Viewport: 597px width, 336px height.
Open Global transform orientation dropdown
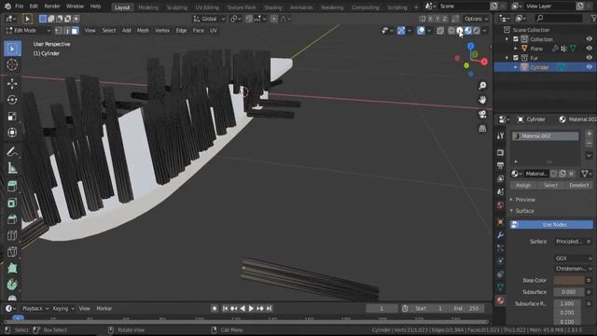click(x=209, y=19)
